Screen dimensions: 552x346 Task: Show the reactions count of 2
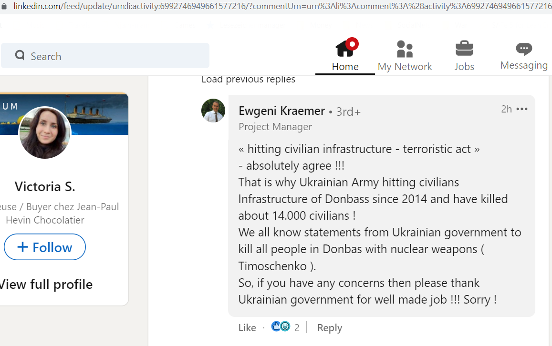coord(297,328)
